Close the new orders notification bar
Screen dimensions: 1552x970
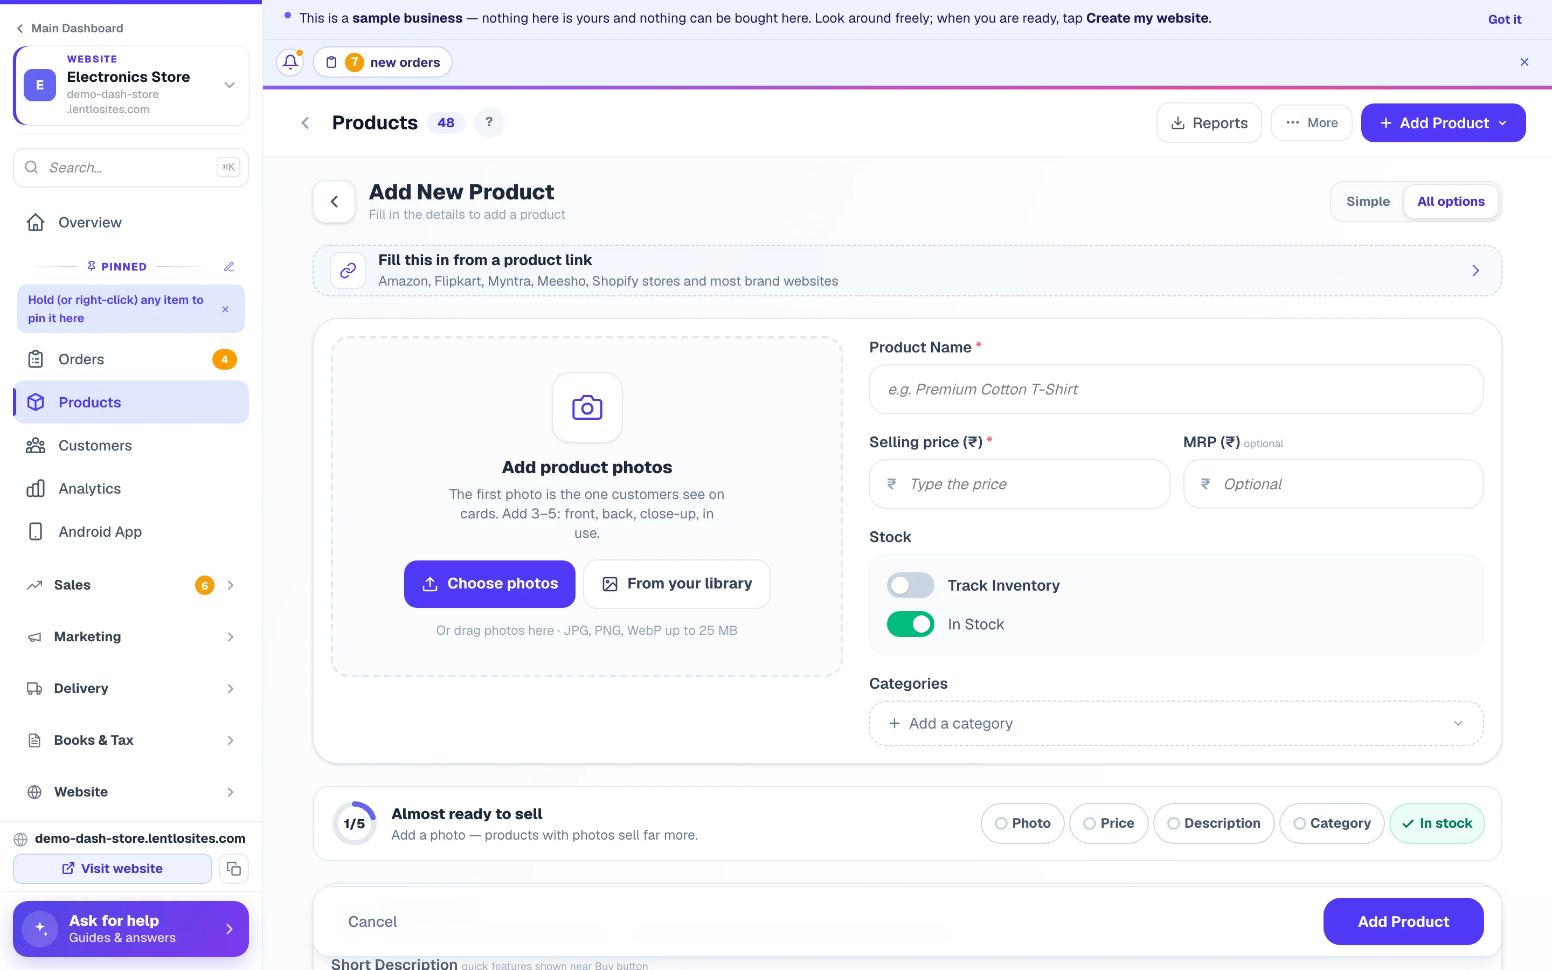[1525, 62]
